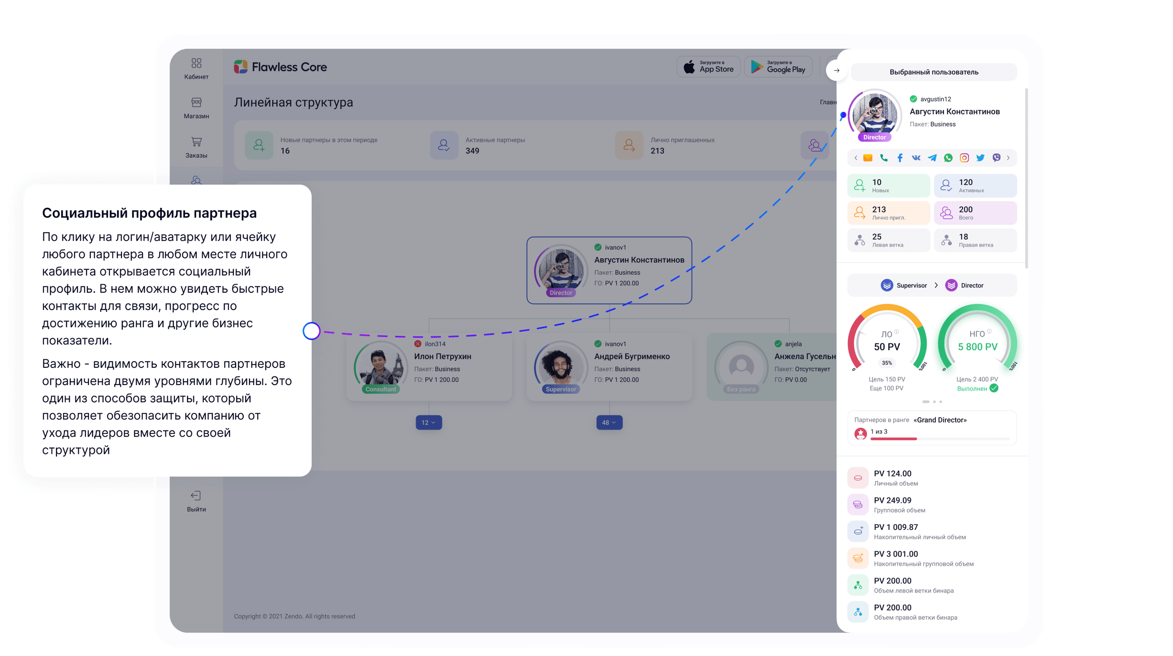The height and width of the screenshot is (656, 1173).
Task: Collapse the user panel with arrow button
Action: (x=836, y=70)
